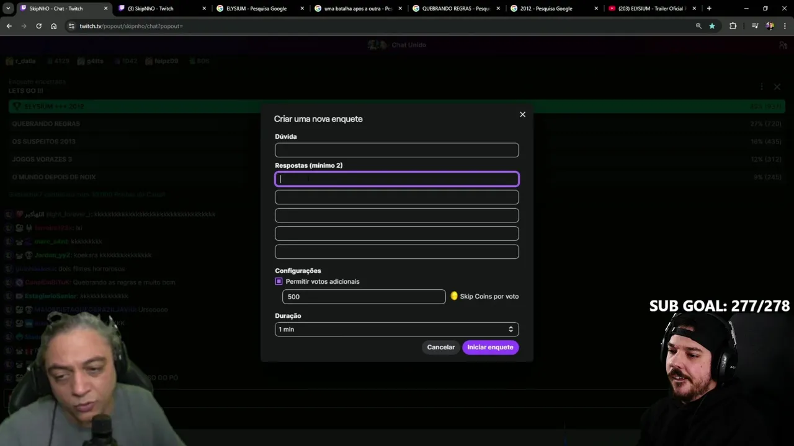Click the 500 Skip Coins value field

[x=364, y=297]
